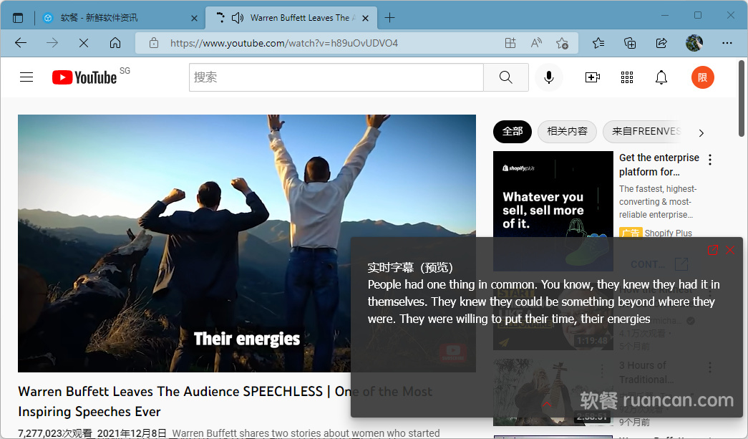Viewport: 748px width, 439px height.
Task: Close the live captions overlay
Action: point(730,250)
